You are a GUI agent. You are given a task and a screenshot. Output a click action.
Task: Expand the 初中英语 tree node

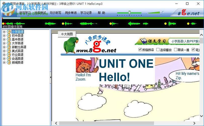pos(4,36)
